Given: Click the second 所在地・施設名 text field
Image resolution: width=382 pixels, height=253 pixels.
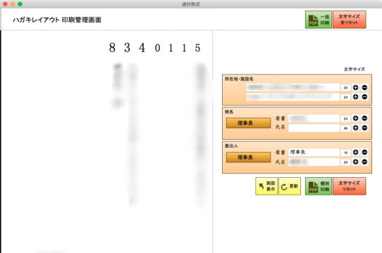Looking at the screenshot, I should [x=293, y=97].
